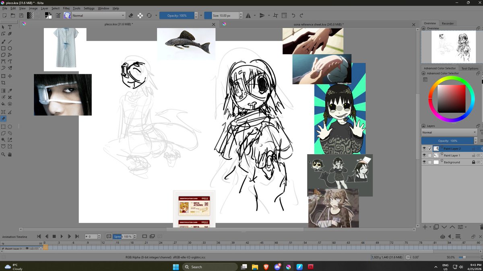Viewport: 483px width, 271px height.
Task: Open the Settings menu
Action: [x=89, y=8]
